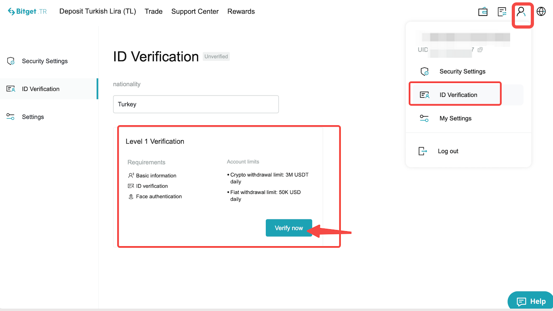Click the orders history icon in the top bar

tap(502, 12)
